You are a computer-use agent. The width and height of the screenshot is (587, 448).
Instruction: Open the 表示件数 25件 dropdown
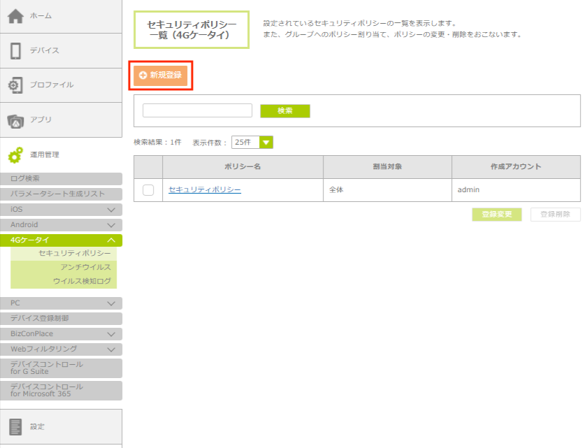[266, 142]
